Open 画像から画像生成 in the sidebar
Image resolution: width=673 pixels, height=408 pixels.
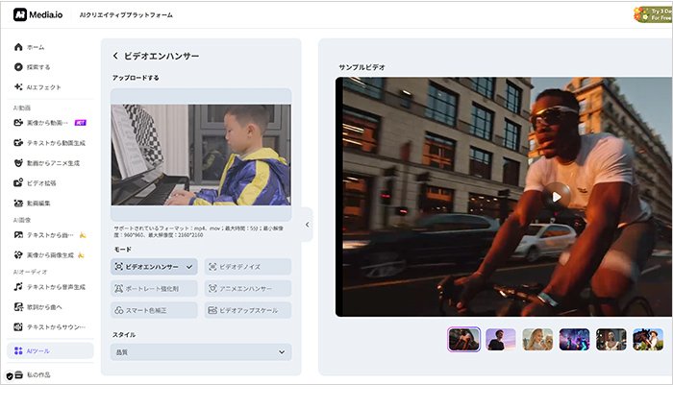point(50,255)
